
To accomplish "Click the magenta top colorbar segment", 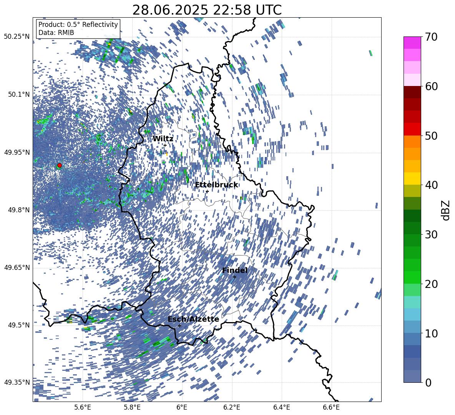I will coord(412,43).
